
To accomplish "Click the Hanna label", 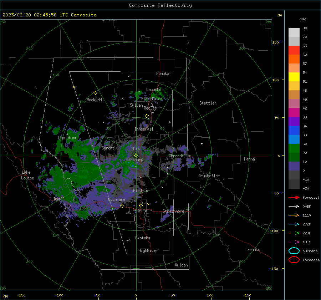I will coord(249,159).
